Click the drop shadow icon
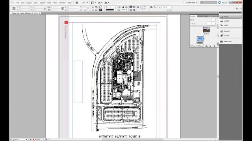The height and width of the screenshot is (141, 252). (123, 7)
